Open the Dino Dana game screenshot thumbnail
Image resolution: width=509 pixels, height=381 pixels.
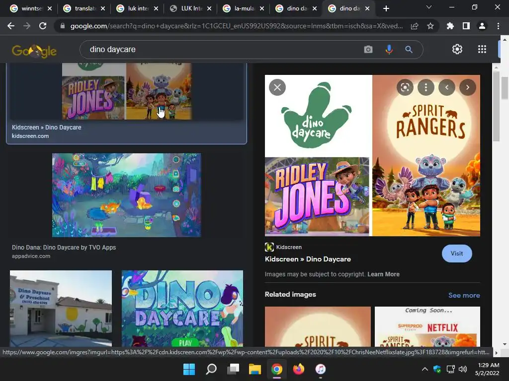click(x=127, y=195)
